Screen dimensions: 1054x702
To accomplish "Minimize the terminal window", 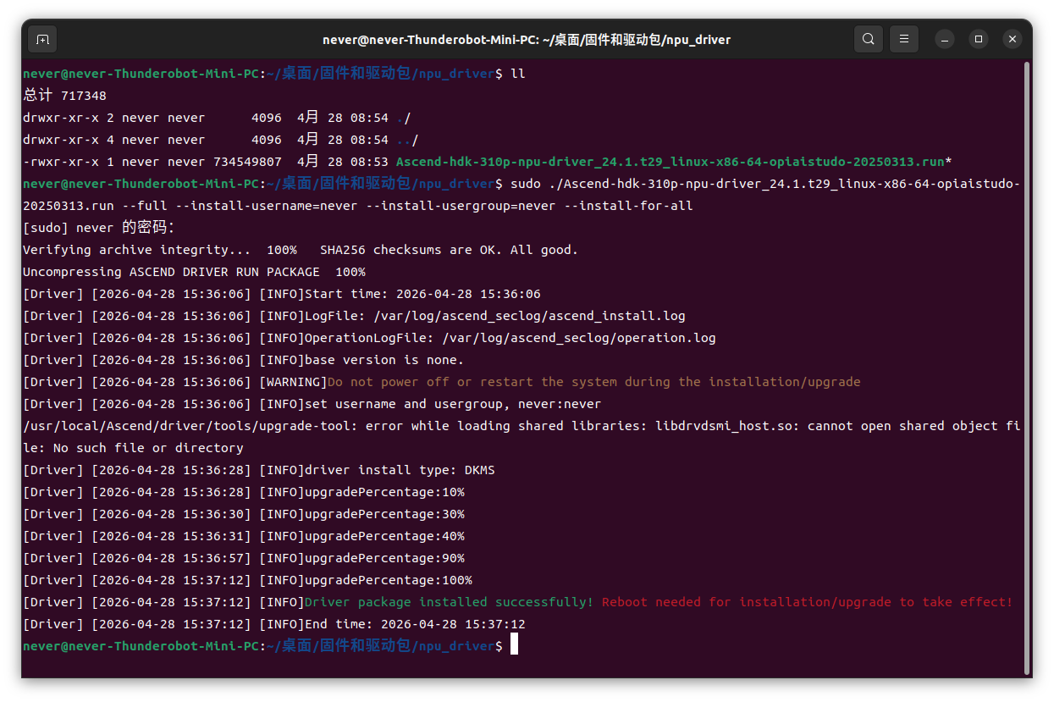I will click(945, 39).
